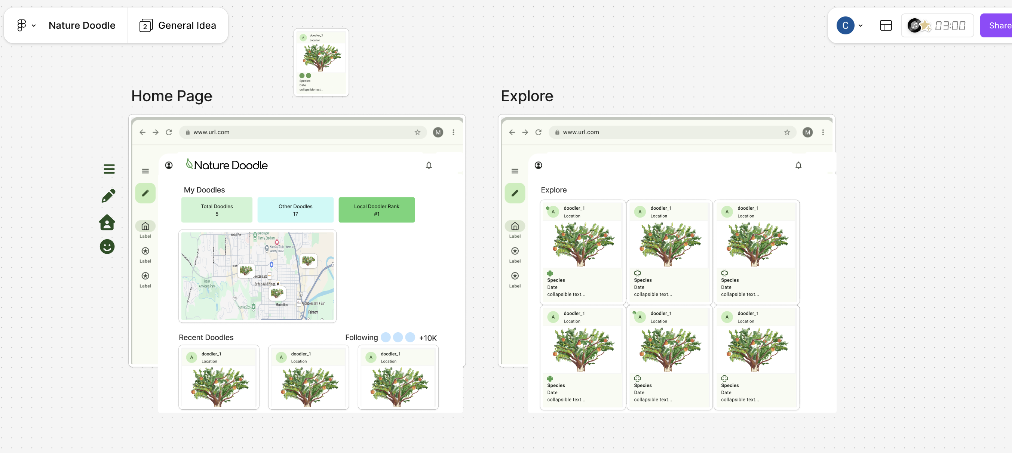Screen dimensions: 1012x453
Task: Toggle outlined clover on second Explore card
Action: (637, 273)
